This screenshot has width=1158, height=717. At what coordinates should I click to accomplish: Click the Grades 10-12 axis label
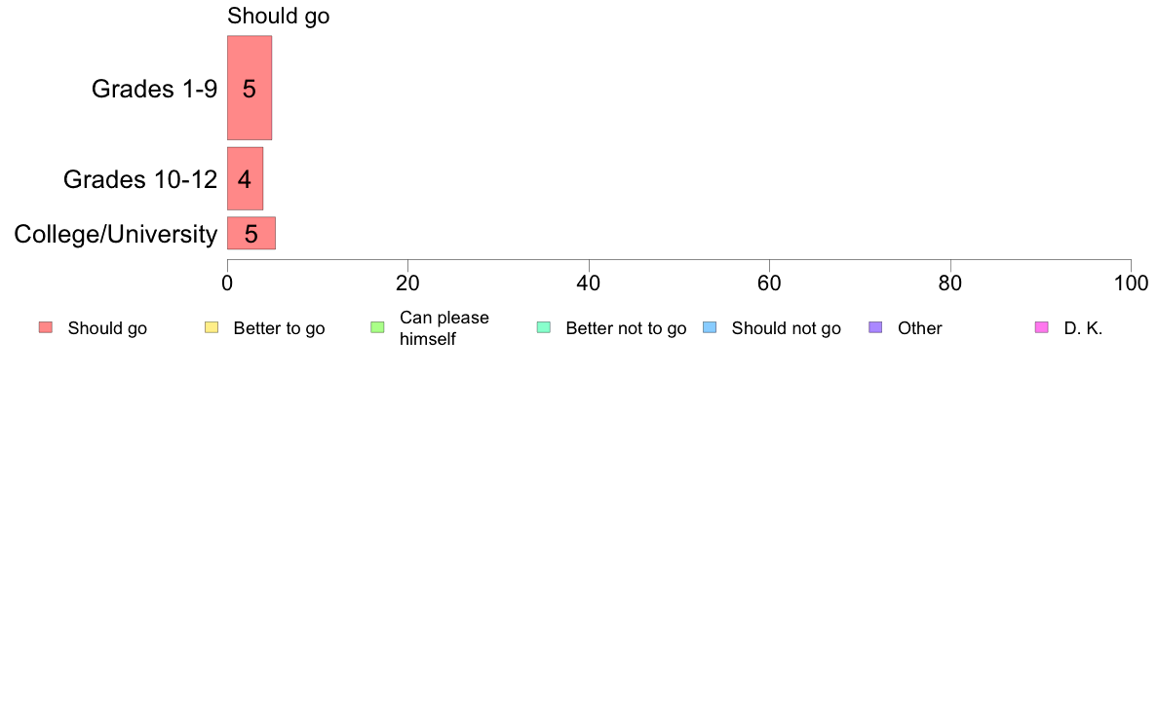(140, 179)
